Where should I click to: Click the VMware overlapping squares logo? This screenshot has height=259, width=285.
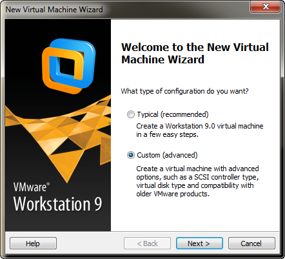[68, 66]
